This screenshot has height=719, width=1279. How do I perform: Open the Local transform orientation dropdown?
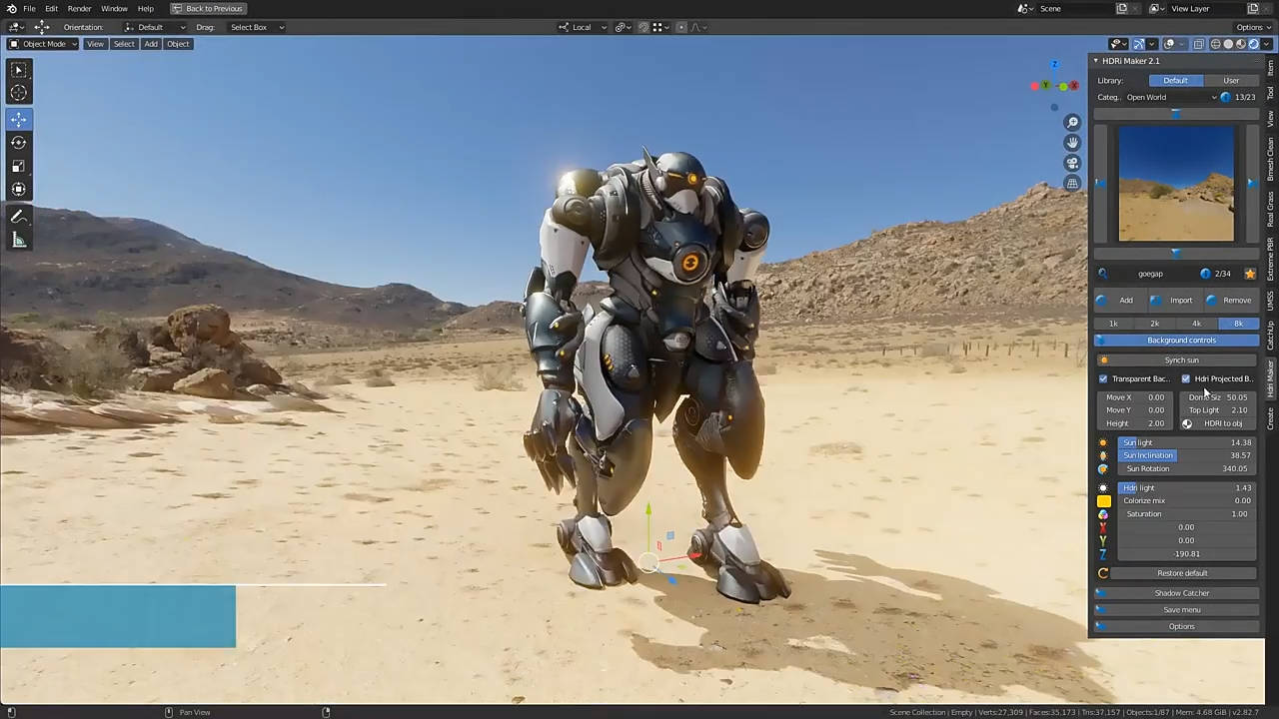(583, 27)
